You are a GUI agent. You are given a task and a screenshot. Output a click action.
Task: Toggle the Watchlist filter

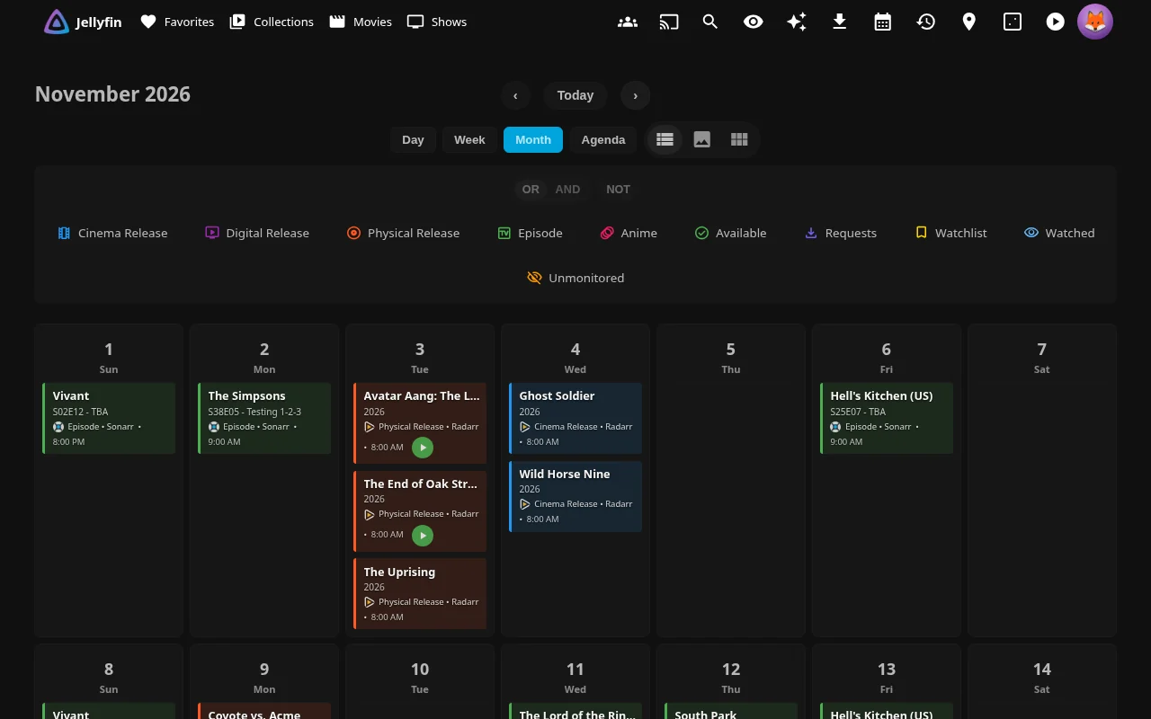click(x=950, y=233)
